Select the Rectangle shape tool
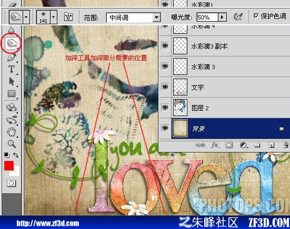 [x=12, y=93]
